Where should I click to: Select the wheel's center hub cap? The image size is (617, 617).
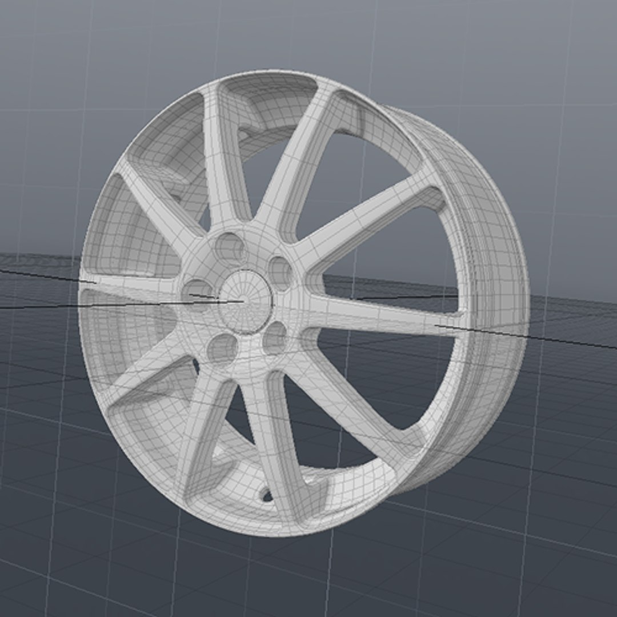coord(245,302)
